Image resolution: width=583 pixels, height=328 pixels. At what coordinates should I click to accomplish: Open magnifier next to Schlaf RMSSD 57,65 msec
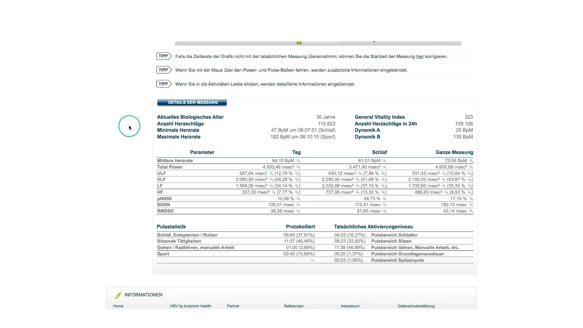click(x=384, y=211)
